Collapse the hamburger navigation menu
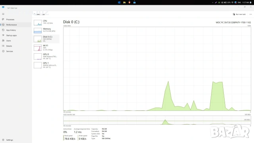The height and width of the screenshot is (143, 254). click(3, 14)
